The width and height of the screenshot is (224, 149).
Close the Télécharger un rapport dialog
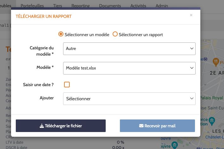(x=191, y=15)
